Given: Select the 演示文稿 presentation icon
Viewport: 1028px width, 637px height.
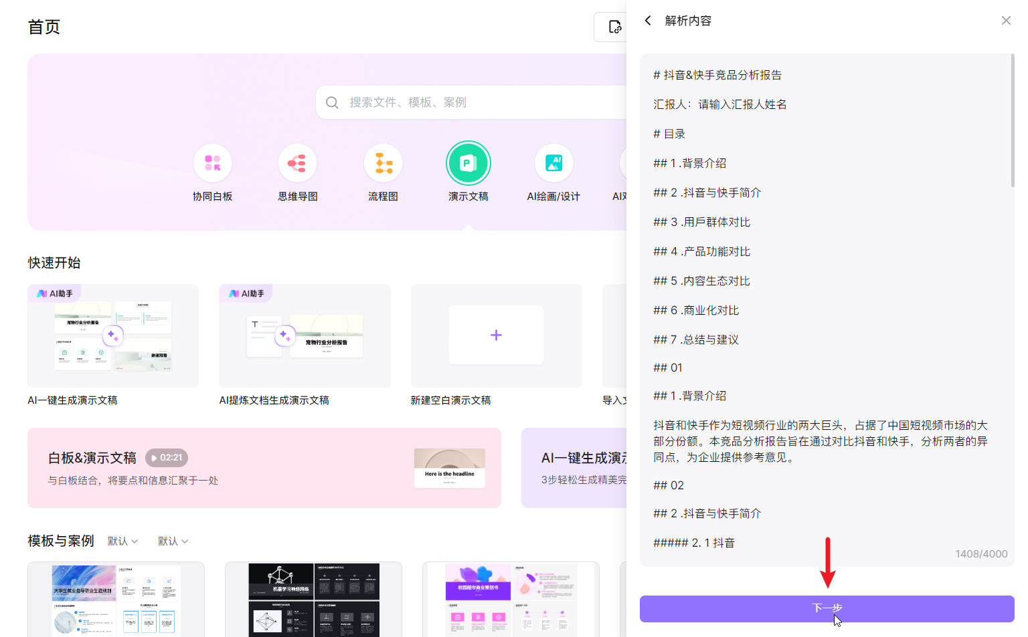Looking at the screenshot, I should click(x=468, y=163).
